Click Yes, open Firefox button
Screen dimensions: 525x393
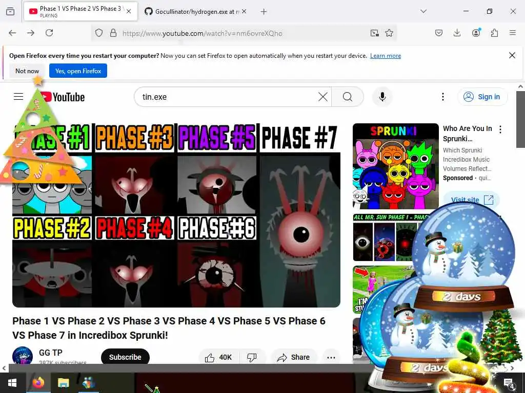(78, 71)
